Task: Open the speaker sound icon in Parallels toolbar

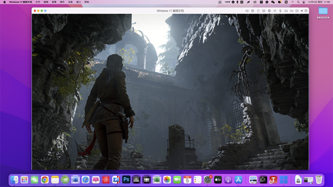Action: tap(275, 11)
